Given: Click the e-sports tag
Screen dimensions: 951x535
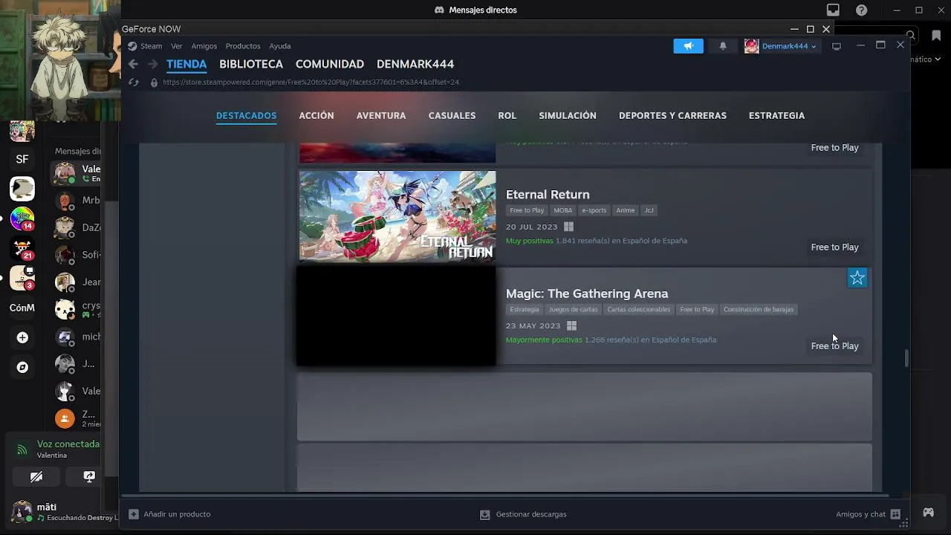Looking at the screenshot, I should coord(594,210).
